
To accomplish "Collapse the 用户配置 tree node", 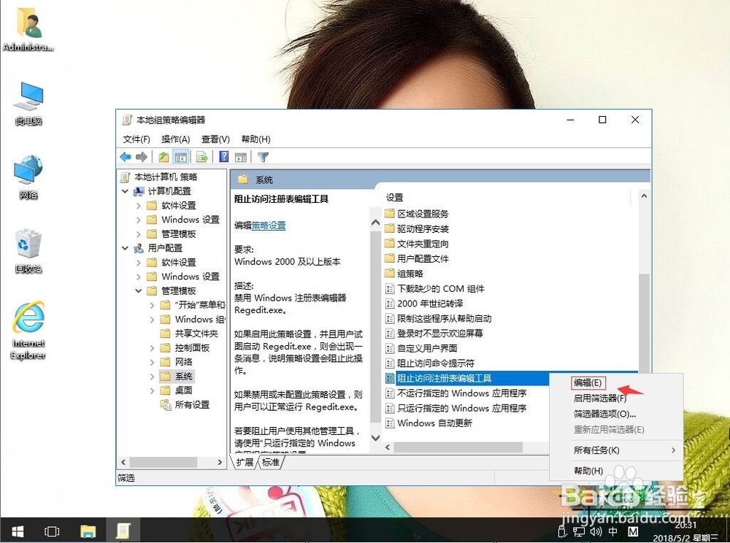I will (x=125, y=248).
